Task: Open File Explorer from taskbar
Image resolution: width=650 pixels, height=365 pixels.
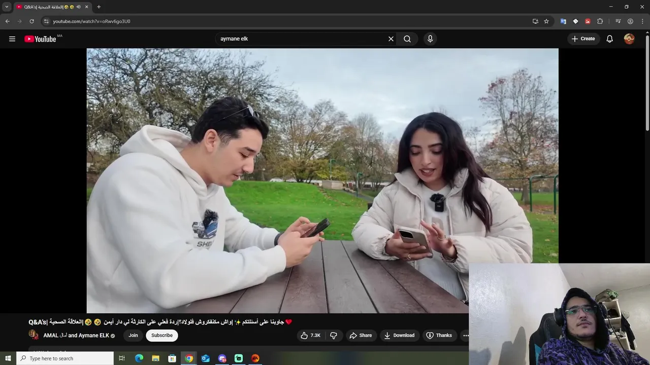Action: point(155,358)
